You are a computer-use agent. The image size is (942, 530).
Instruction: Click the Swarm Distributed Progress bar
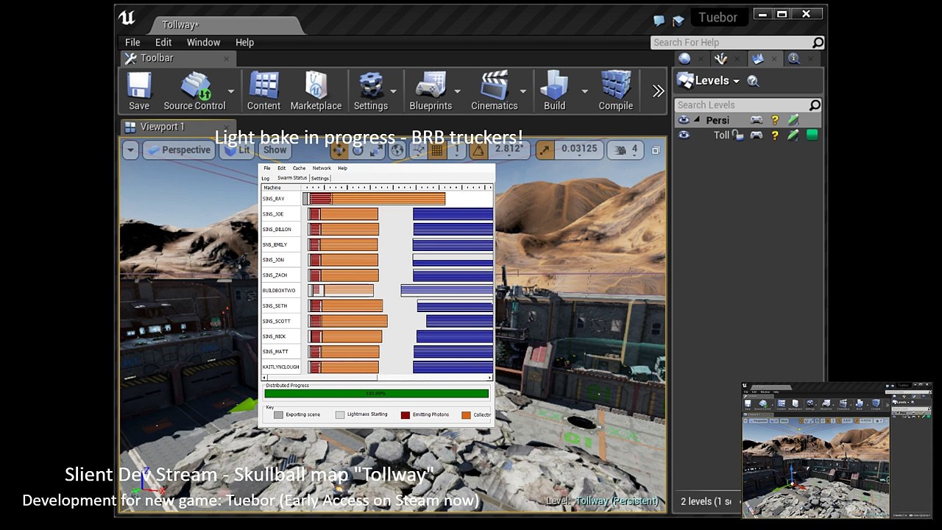pyautogui.click(x=376, y=394)
